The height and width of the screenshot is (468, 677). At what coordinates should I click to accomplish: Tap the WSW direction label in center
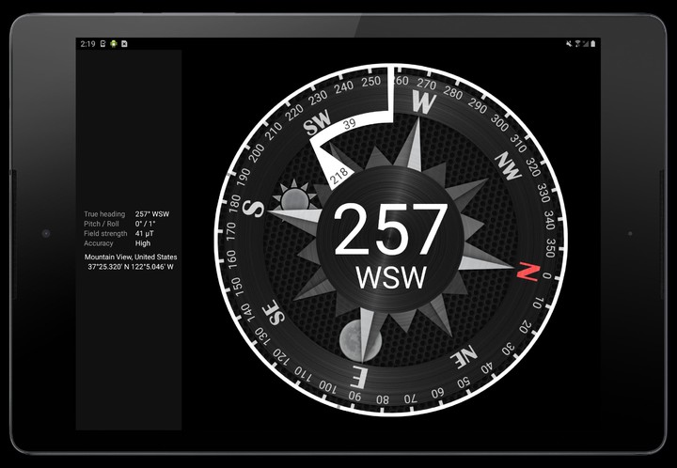[x=391, y=278]
